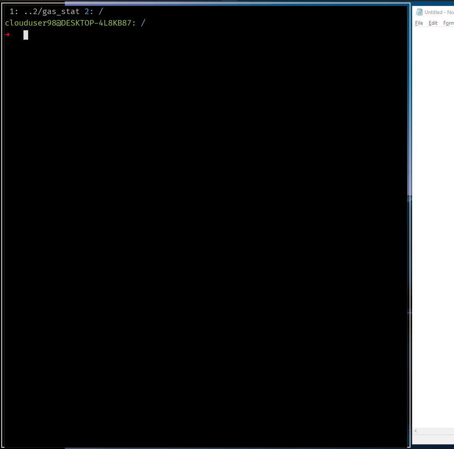Click the Notepad horizontal scrollbar track
This screenshot has width=454, height=449.
[435, 431]
